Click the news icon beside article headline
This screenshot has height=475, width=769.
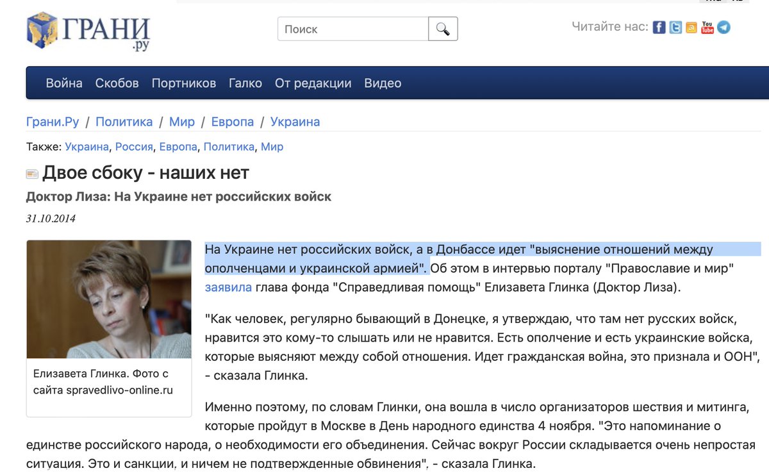pos(32,174)
